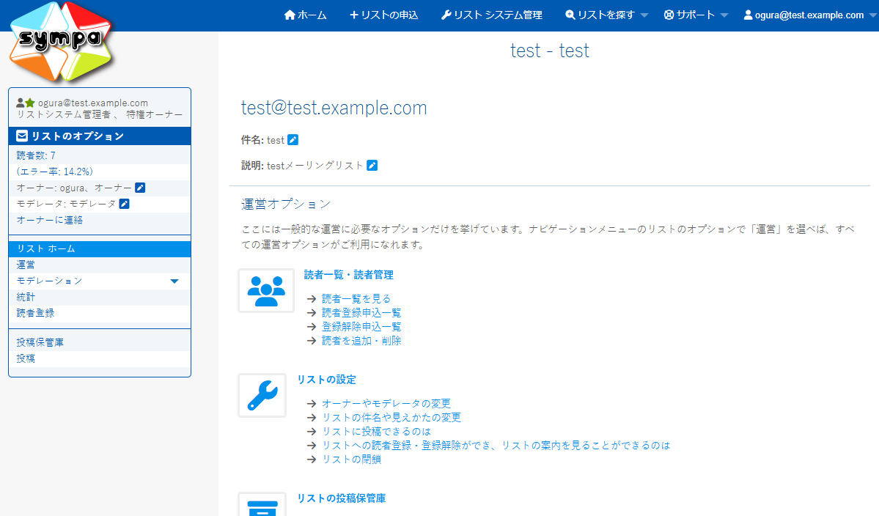Viewport: 879px width, 516px height.
Task: Edit moderators via pencil icon beside モデレータ
Action: [124, 204]
